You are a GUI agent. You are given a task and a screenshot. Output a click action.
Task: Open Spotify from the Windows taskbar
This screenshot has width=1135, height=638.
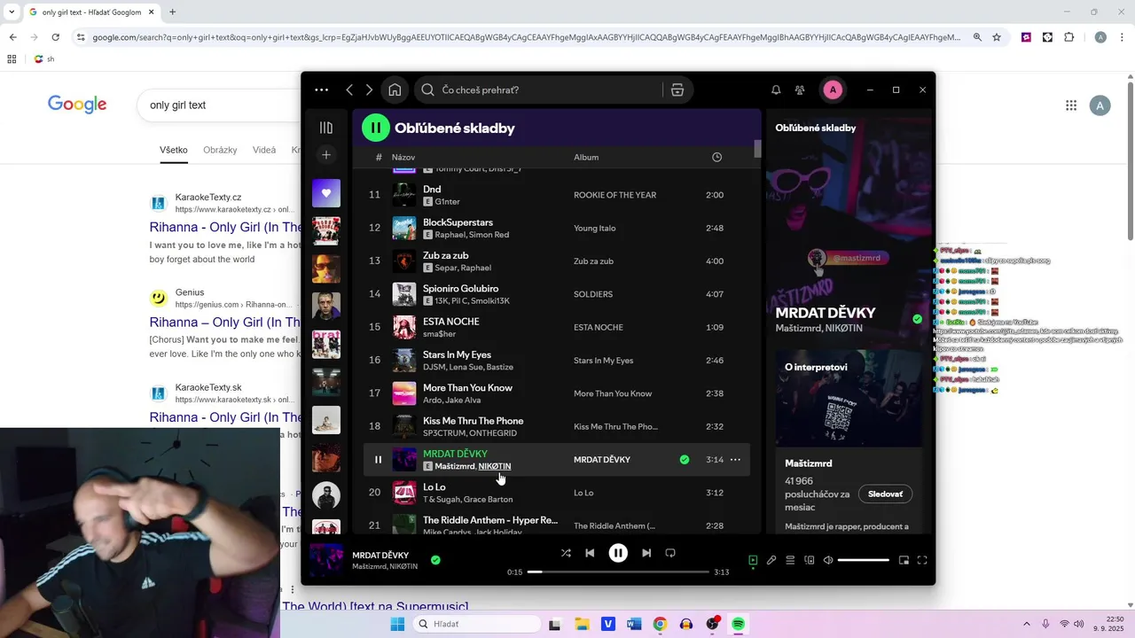738,624
